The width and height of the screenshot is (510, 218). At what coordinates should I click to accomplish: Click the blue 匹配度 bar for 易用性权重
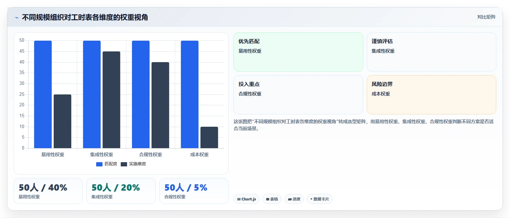(43, 94)
